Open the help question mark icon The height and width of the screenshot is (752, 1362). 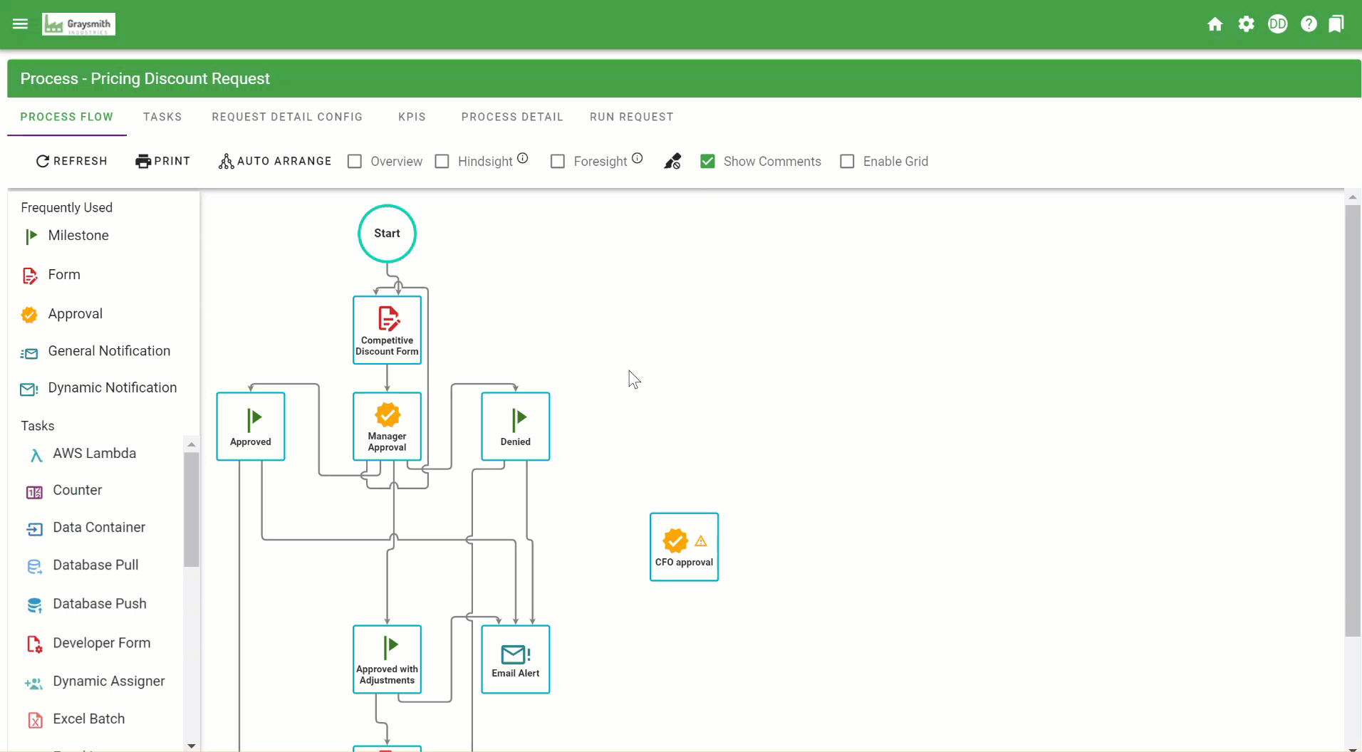click(x=1309, y=24)
